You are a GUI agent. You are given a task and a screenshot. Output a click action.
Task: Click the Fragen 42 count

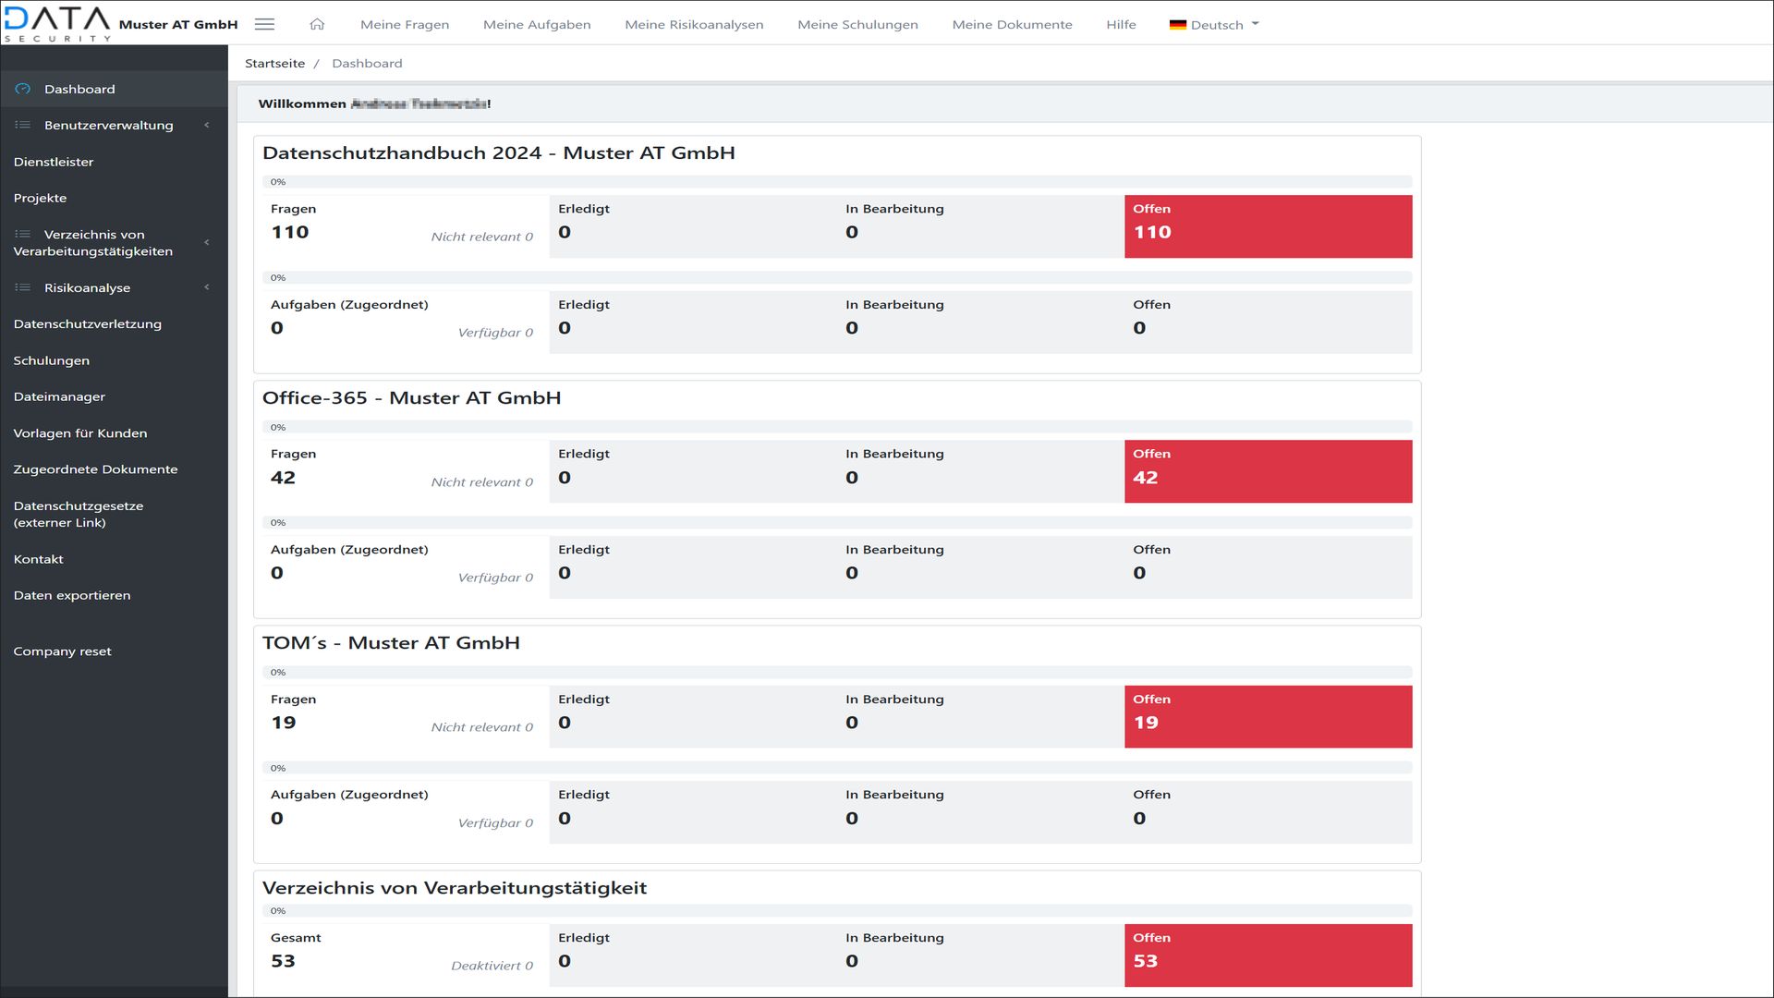point(283,478)
